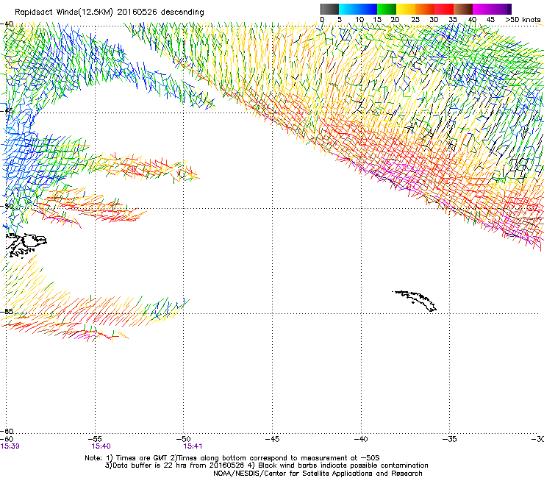
Task: Click the "30" legend scale label
Action: tap(434, 20)
